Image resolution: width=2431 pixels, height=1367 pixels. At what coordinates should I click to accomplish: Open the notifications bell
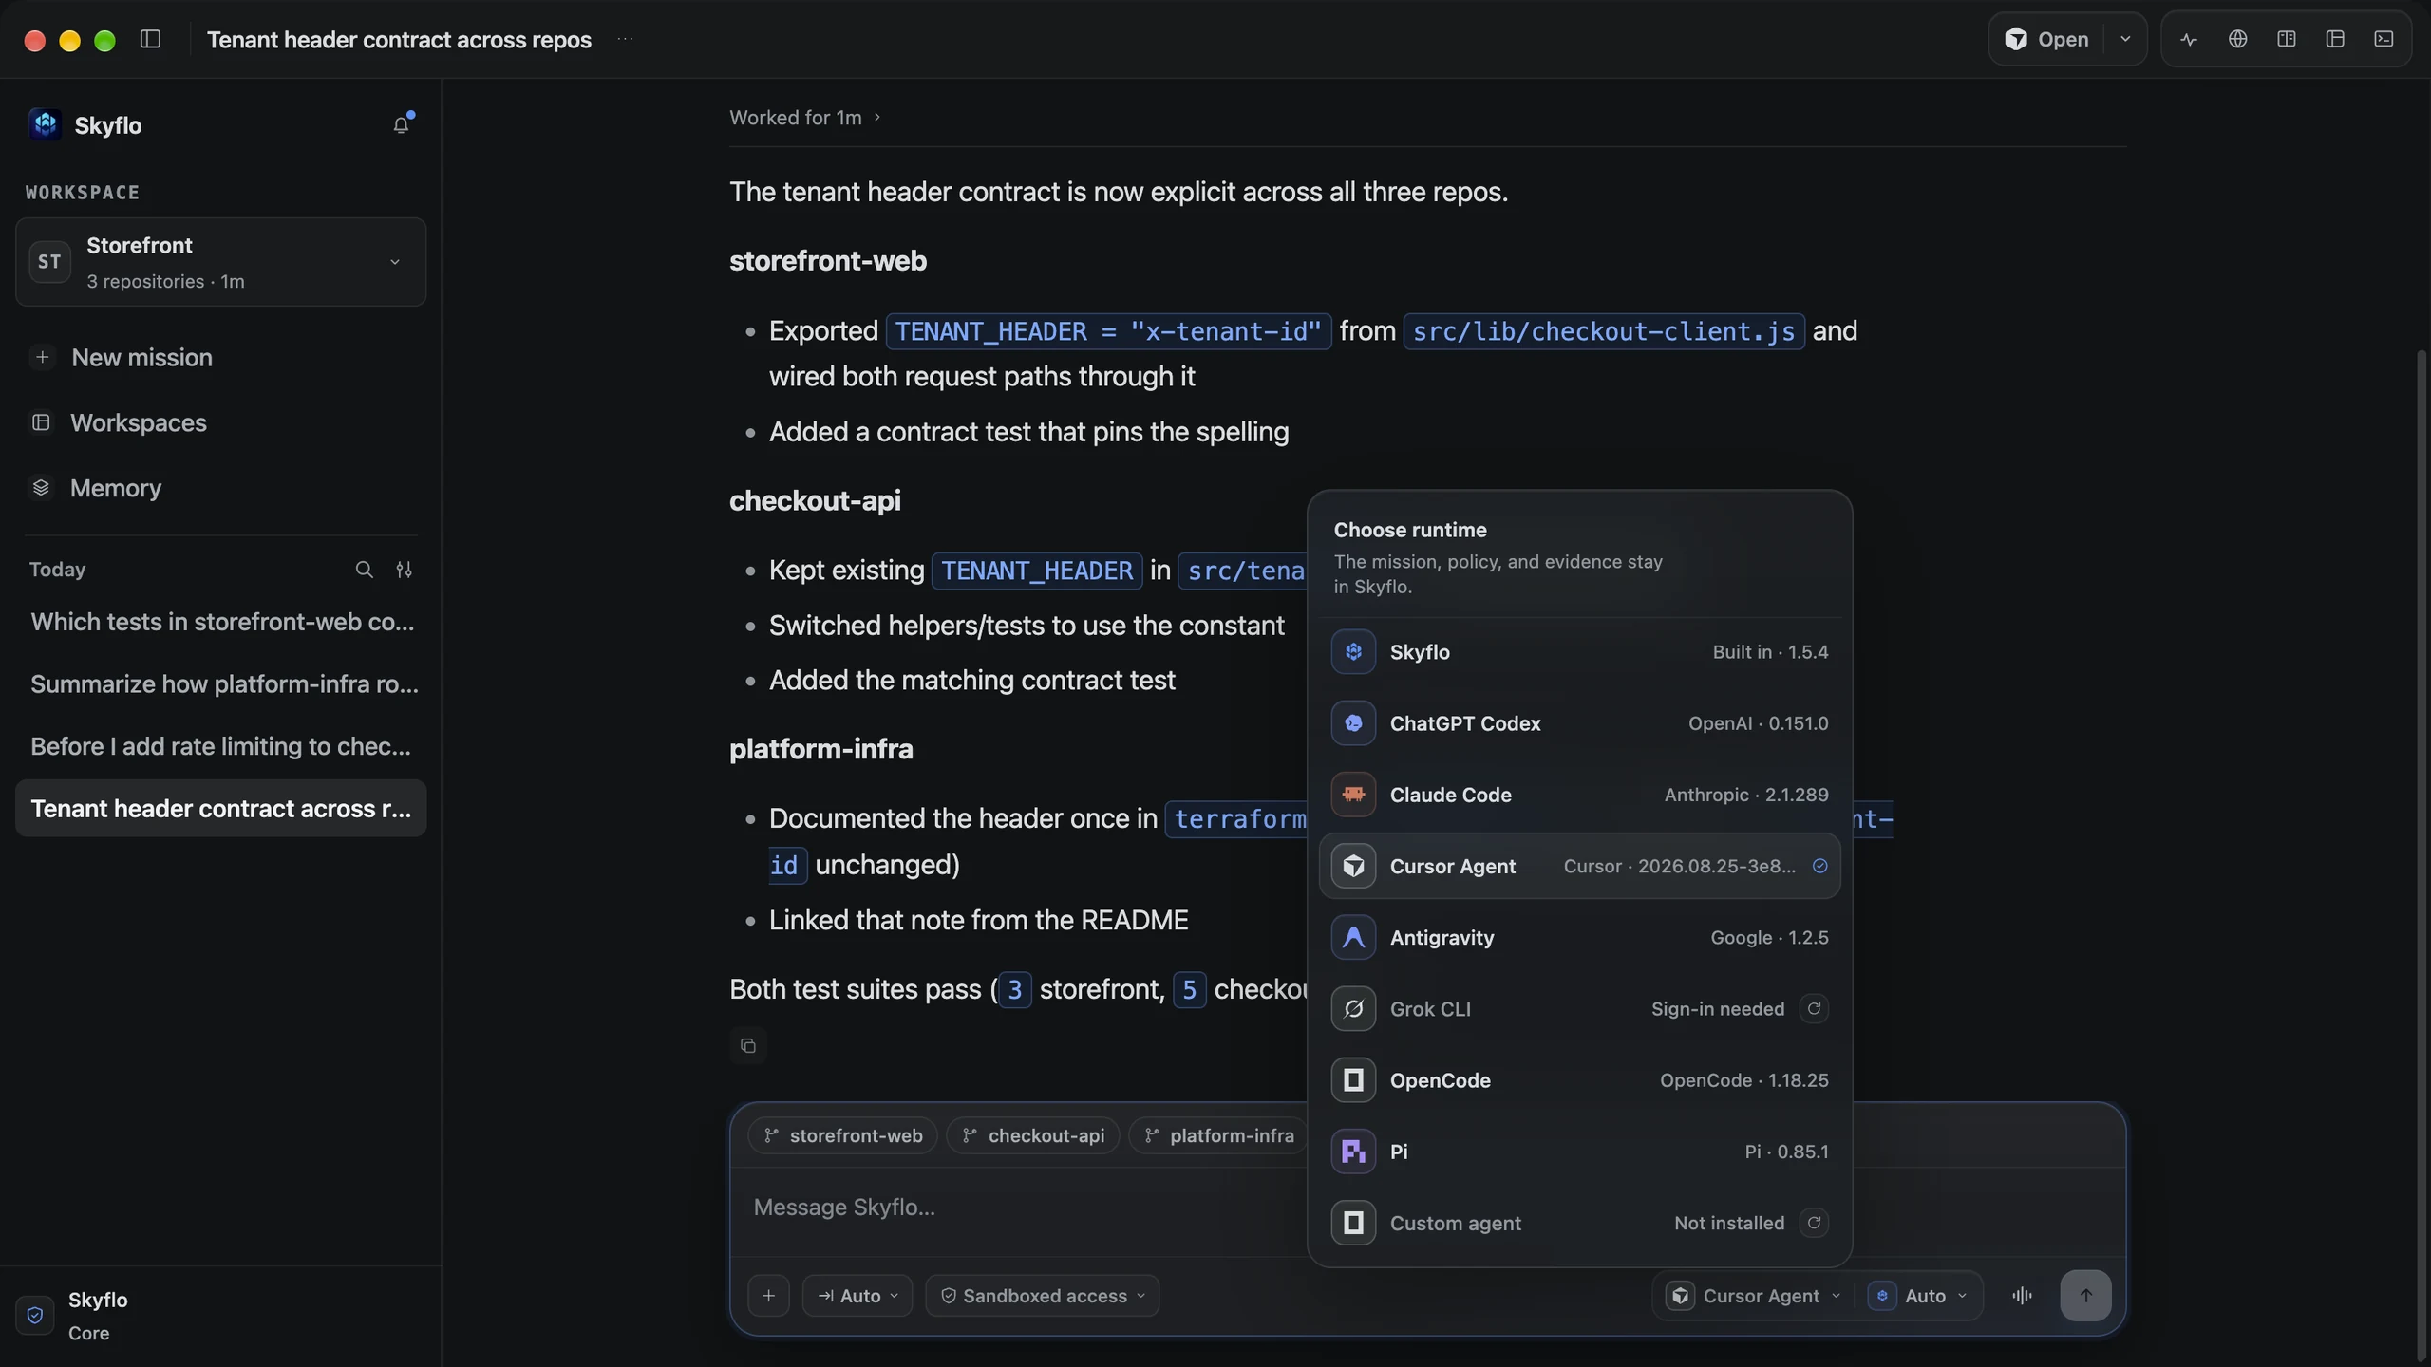[403, 124]
